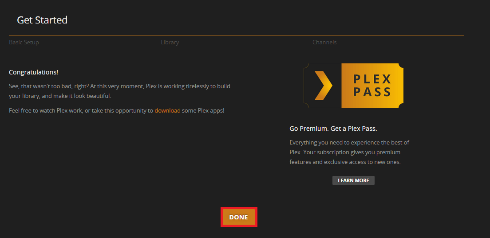Click the word PASS on the gold ticket

(372, 92)
